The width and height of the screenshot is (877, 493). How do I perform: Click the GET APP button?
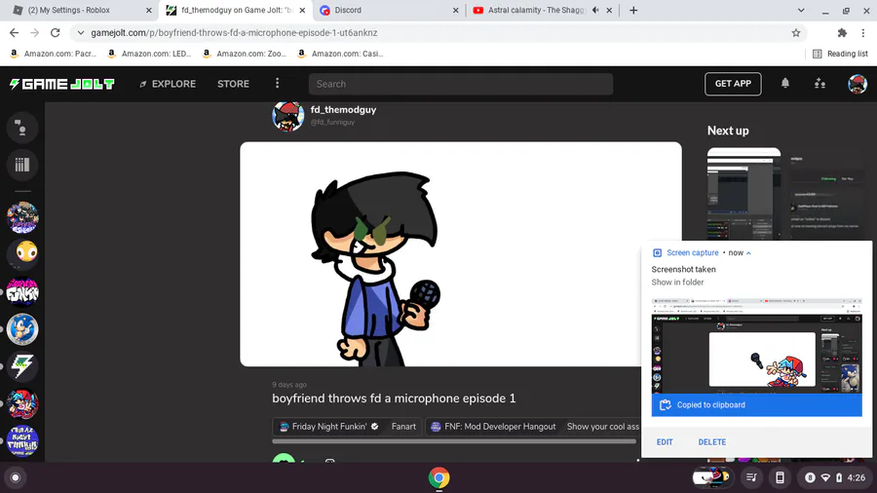pos(733,84)
